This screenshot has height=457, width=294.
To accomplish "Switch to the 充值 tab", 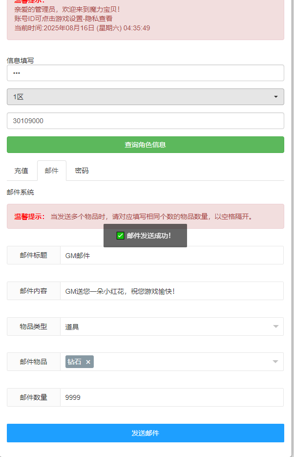I will click(x=21, y=170).
